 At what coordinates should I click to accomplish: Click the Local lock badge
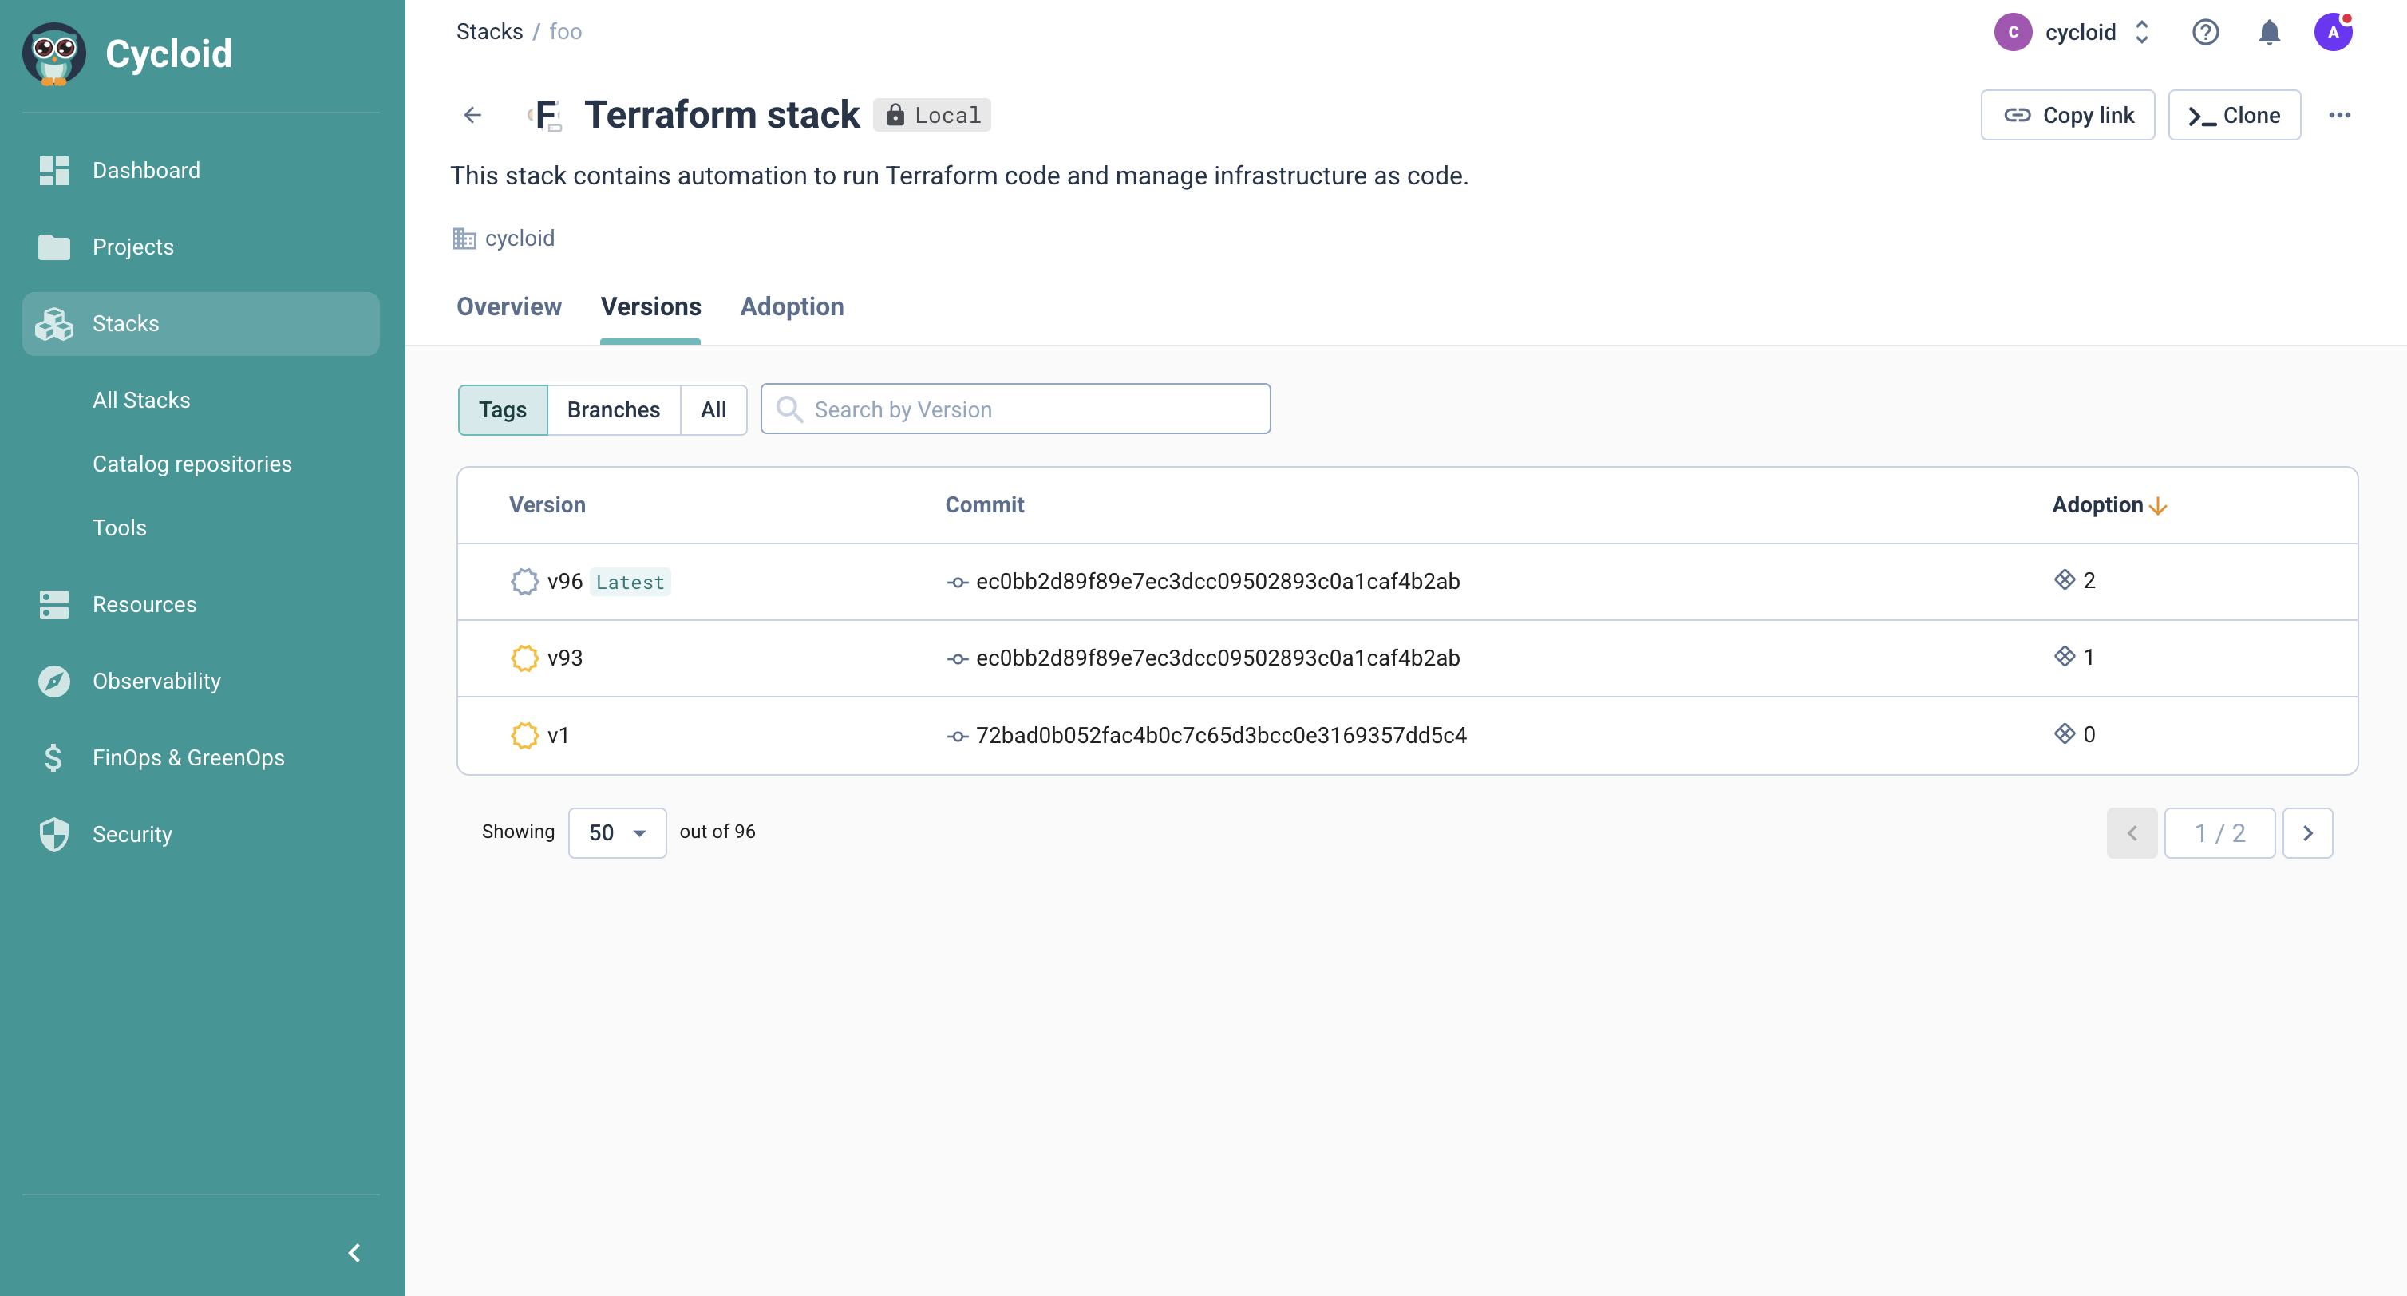[931, 115]
